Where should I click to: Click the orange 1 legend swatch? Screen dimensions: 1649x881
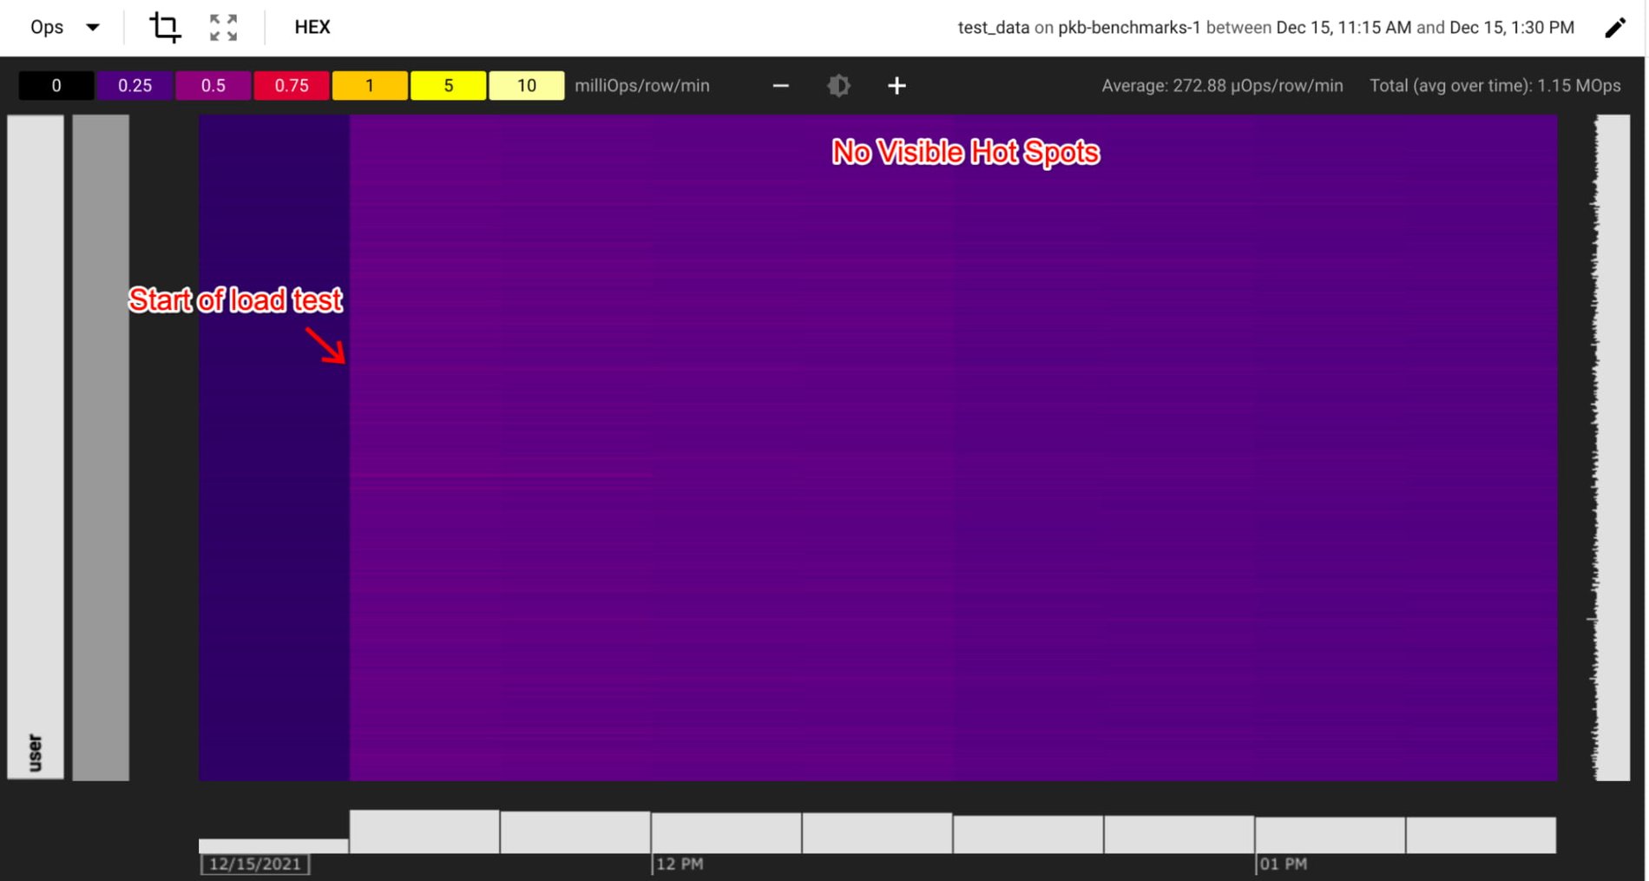coord(370,86)
